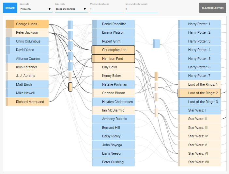Deselect the Lord of the Rings: 2 node
The height and width of the screenshot is (174, 229).
(x=199, y=93)
